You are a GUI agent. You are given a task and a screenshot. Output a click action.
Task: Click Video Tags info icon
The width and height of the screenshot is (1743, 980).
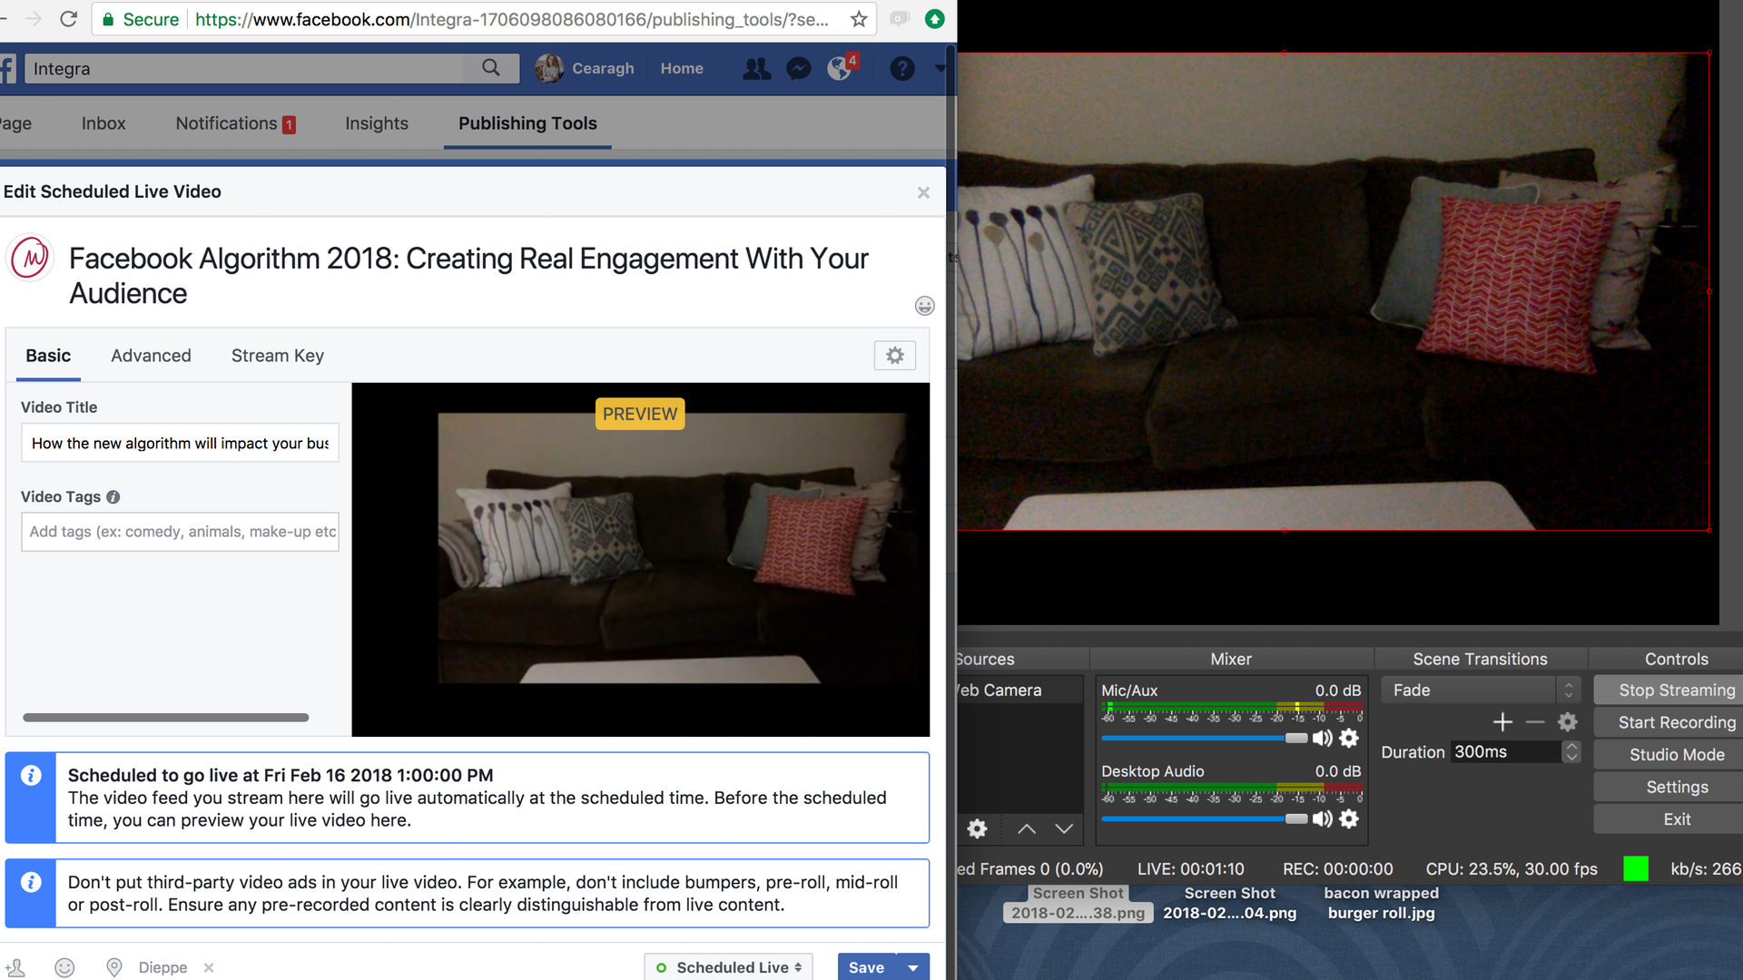tap(113, 497)
